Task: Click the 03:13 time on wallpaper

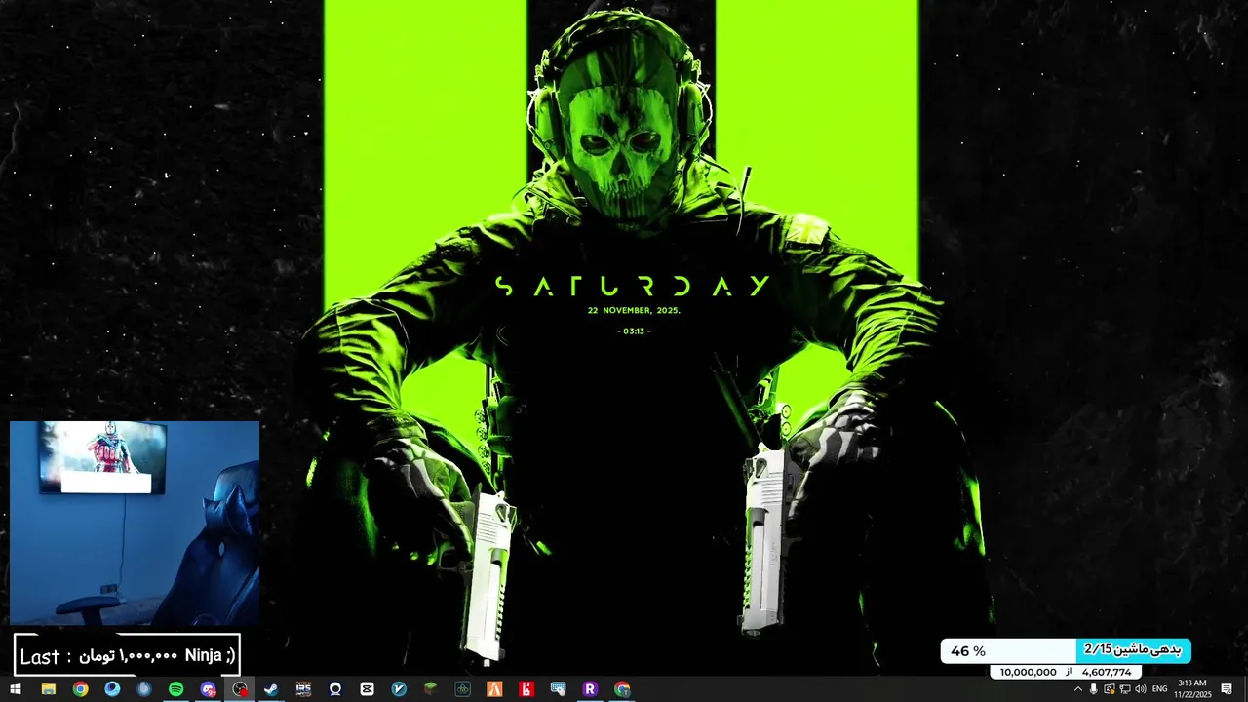Action: coord(634,331)
